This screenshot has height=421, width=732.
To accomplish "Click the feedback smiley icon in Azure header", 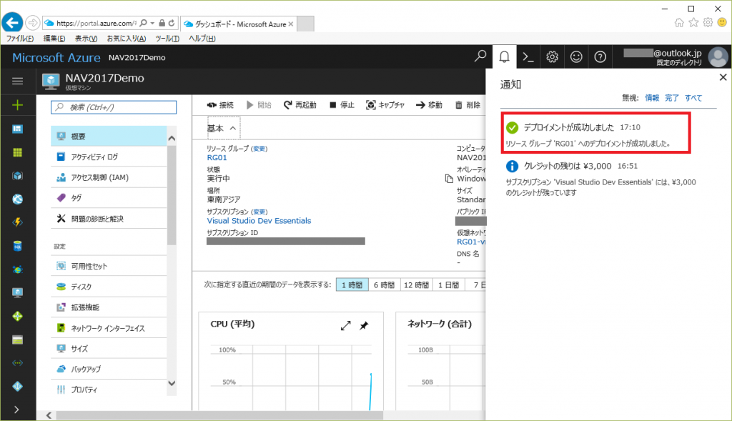I will (576, 57).
